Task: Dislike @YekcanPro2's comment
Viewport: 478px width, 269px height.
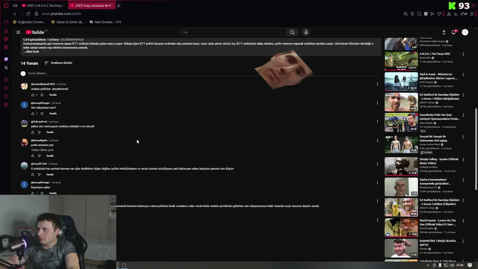Action: pyautogui.click(x=39, y=132)
